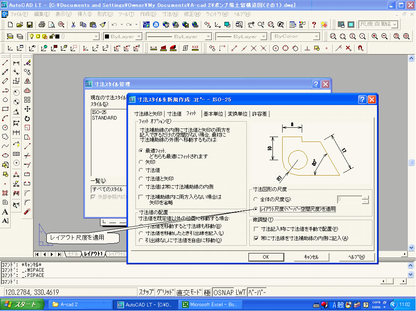This screenshot has width=416, height=311.
Task: Select the Rotate tool
Action: tap(27, 118)
